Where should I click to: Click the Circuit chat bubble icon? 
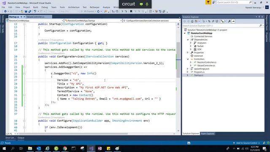tap(141, 4)
